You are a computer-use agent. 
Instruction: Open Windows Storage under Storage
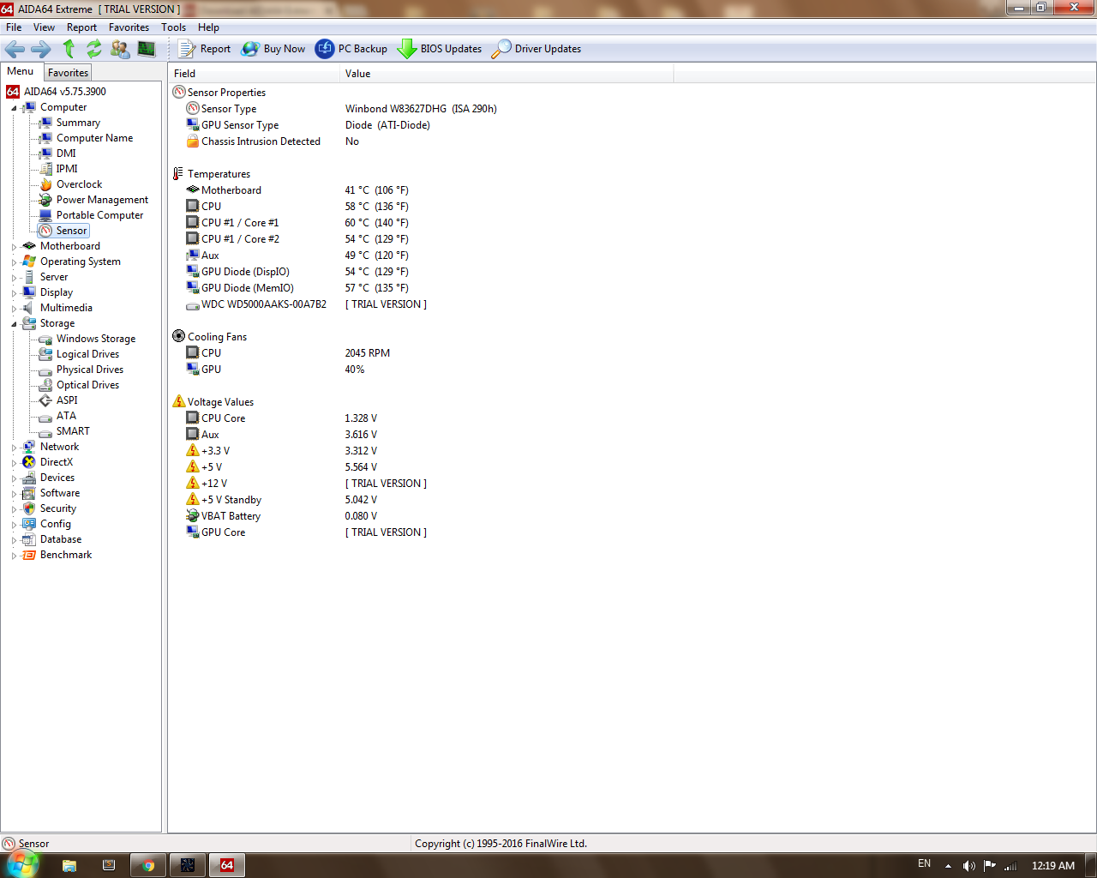(x=96, y=339)
